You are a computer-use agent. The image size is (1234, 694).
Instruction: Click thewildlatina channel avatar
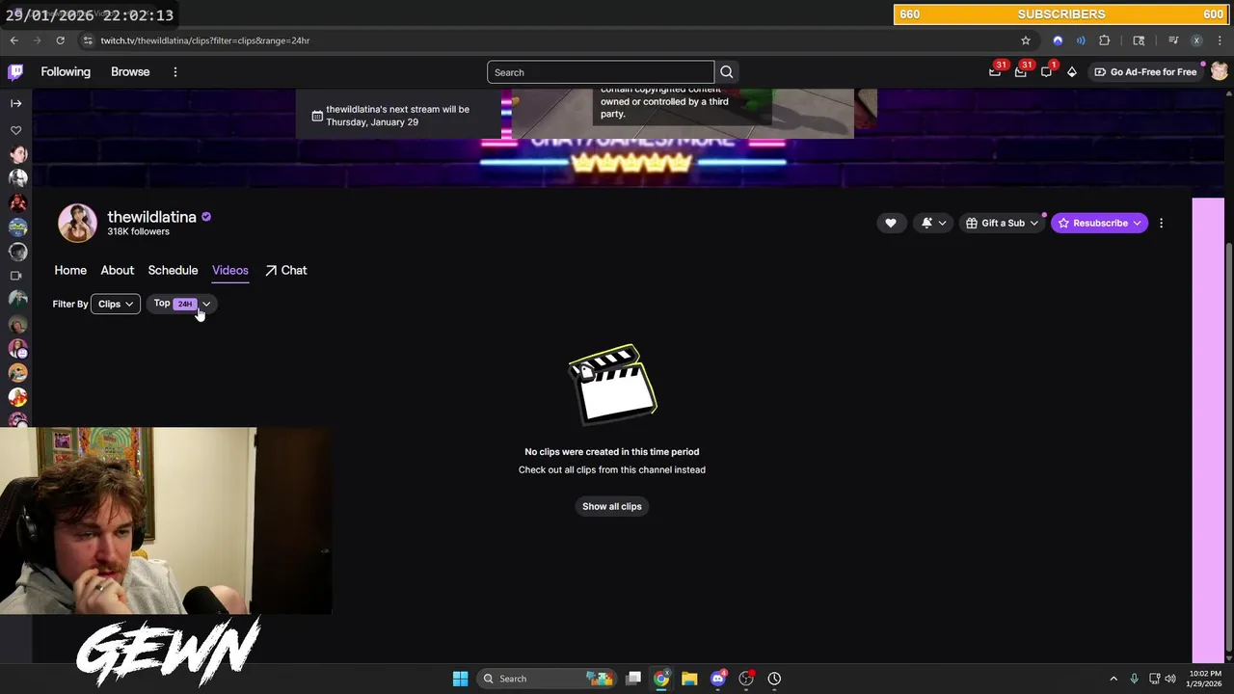tap(77, 223)
